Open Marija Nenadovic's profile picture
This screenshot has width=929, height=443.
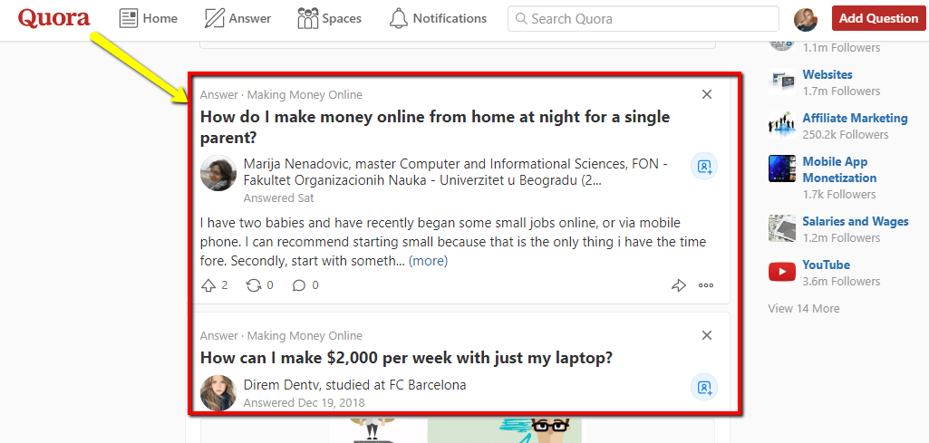coord(218,174)
